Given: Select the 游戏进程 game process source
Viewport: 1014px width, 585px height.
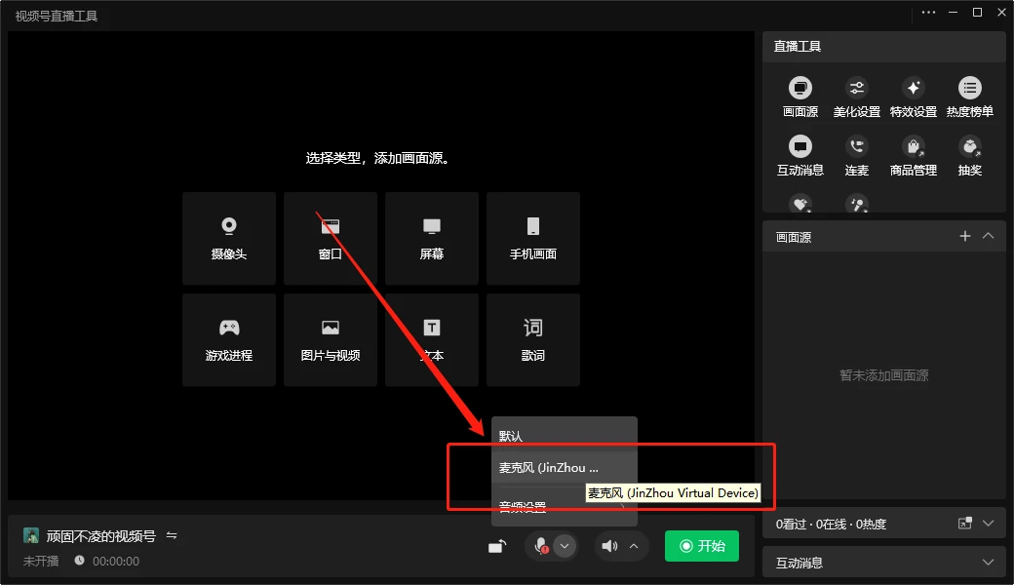Looking at the screenshot, I should 228,339.
